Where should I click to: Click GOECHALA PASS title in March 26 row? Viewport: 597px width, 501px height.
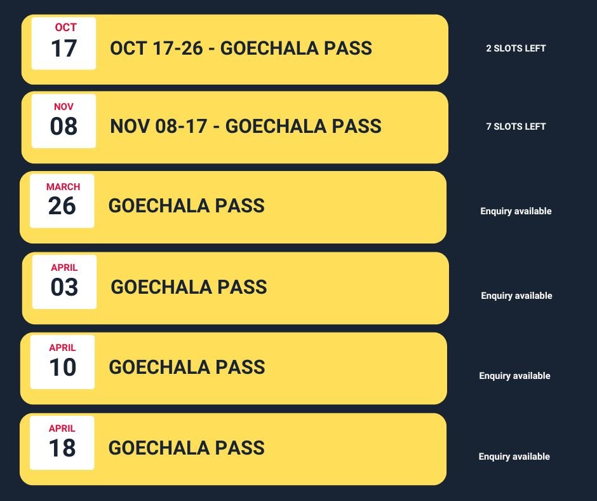coord(187,206)
